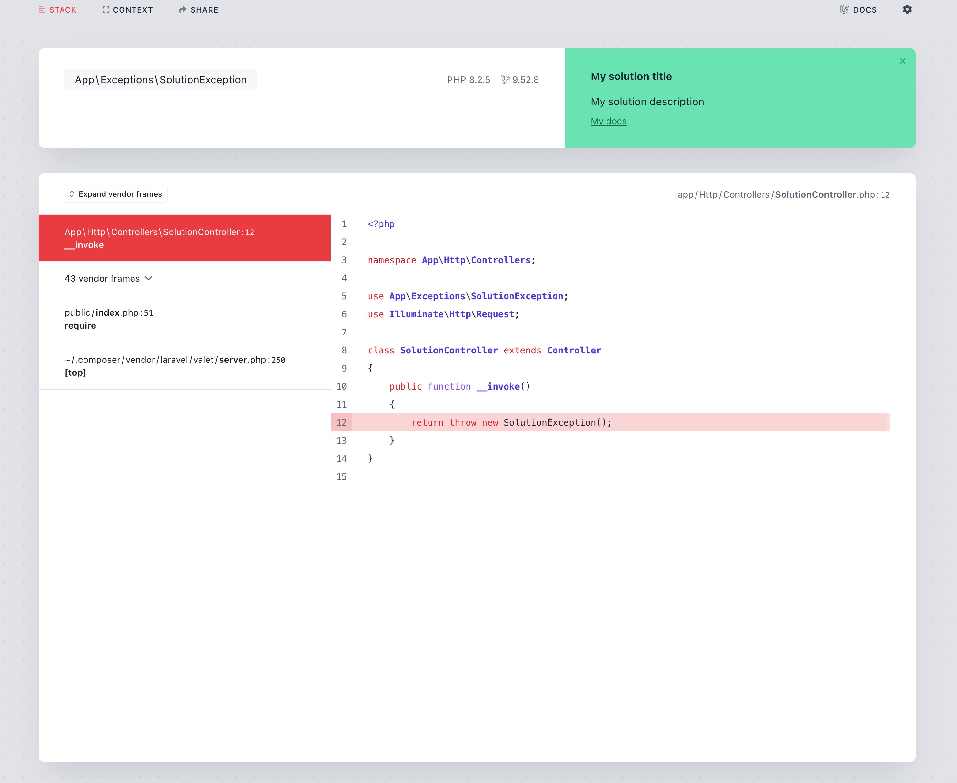Expand the 43 vendor frames chevron
Screen dimensions: 957x783
click(149, 278)
